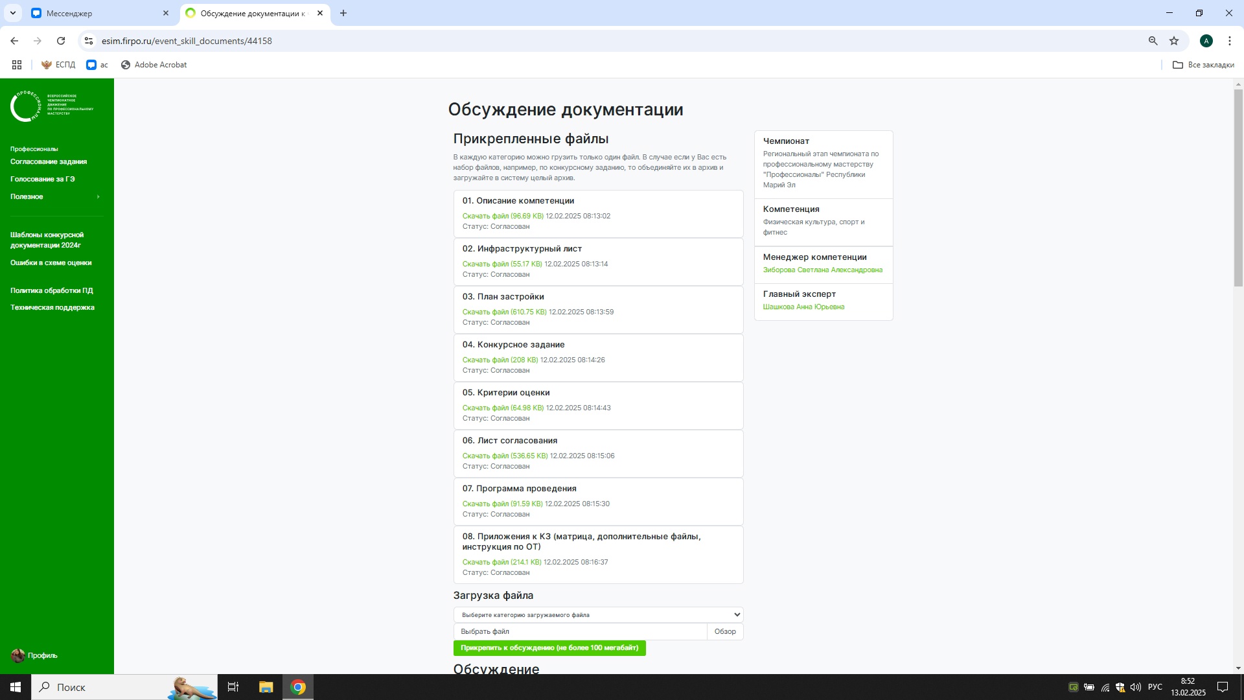Screen dimensions: 1244x700
Task: Open Task View on the taskbar
Action: (x=233, y=687)
